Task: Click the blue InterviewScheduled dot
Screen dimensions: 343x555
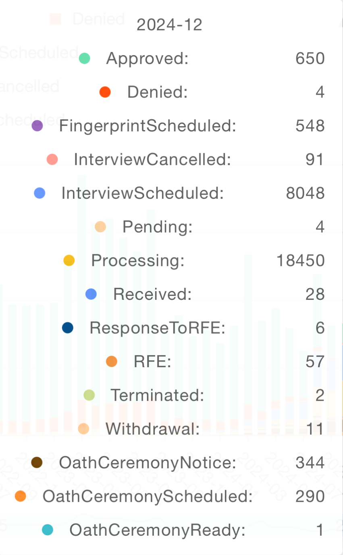Action: coord(39,193)
